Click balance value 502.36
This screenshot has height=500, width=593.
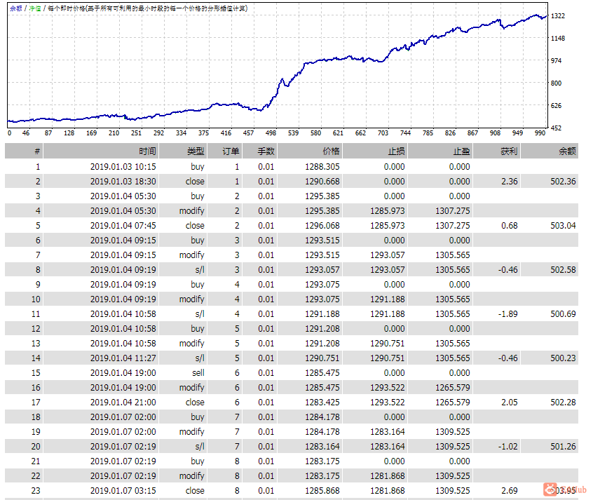[563, 182]
